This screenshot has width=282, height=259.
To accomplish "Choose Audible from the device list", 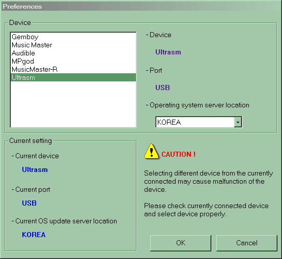I will click(73, 53).
